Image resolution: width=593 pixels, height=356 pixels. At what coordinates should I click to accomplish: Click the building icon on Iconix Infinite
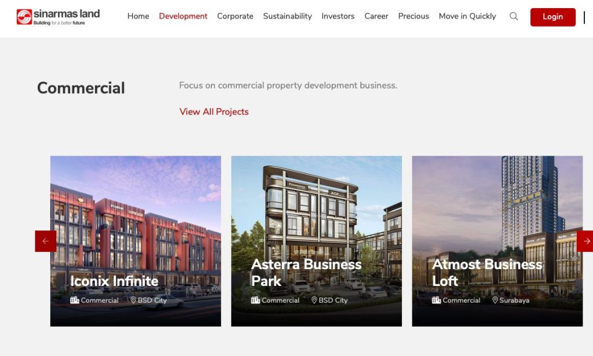click(75, 300)
